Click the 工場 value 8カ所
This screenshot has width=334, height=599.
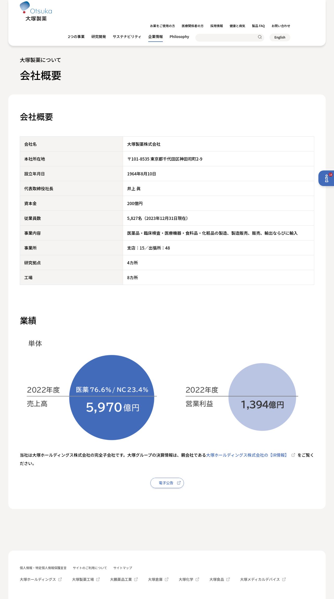pyautogui.click(x=132, y=278)
